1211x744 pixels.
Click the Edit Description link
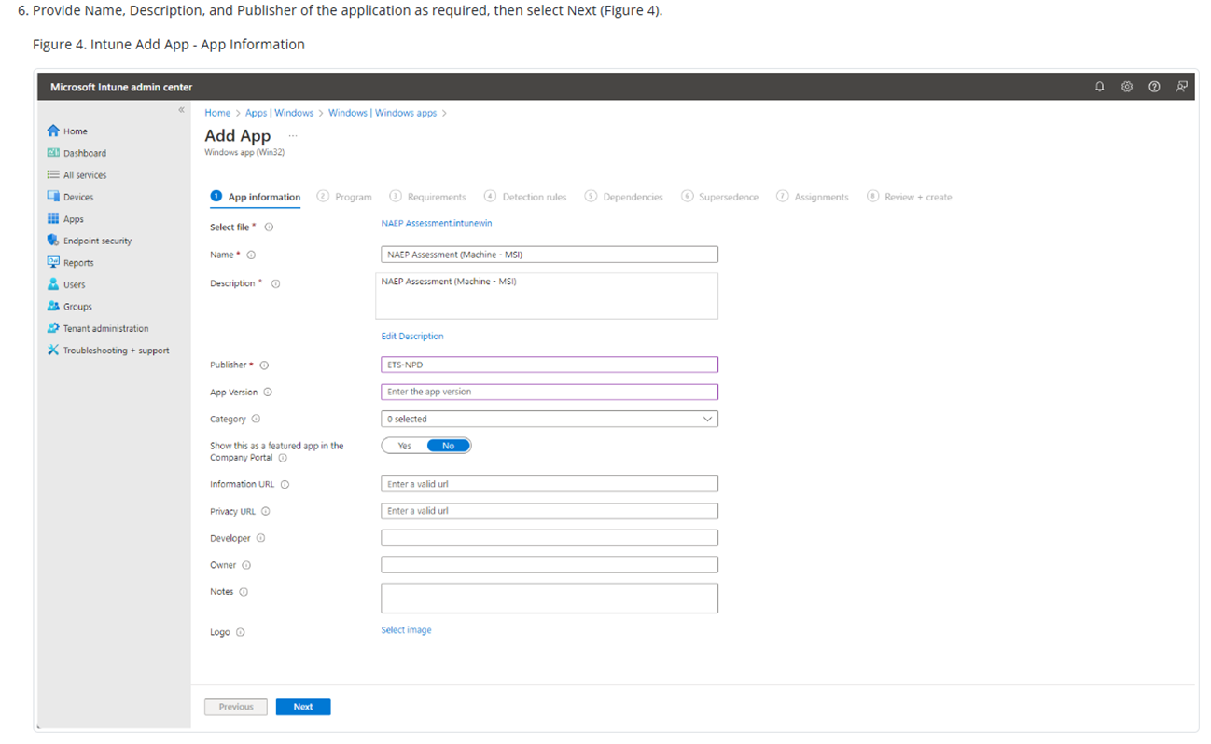click(412, 336)
